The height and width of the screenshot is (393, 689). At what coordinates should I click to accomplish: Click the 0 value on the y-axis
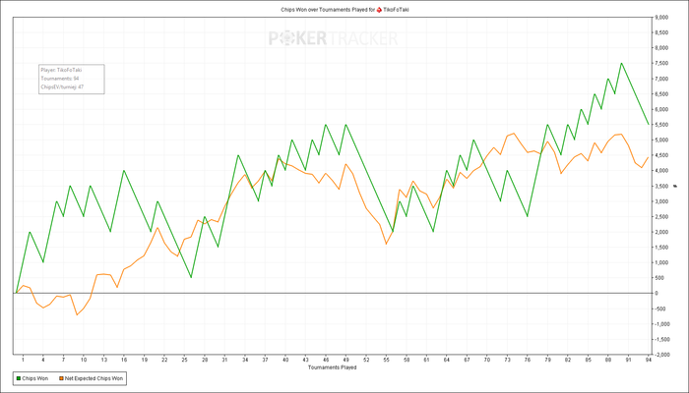(x=657, y=293)
